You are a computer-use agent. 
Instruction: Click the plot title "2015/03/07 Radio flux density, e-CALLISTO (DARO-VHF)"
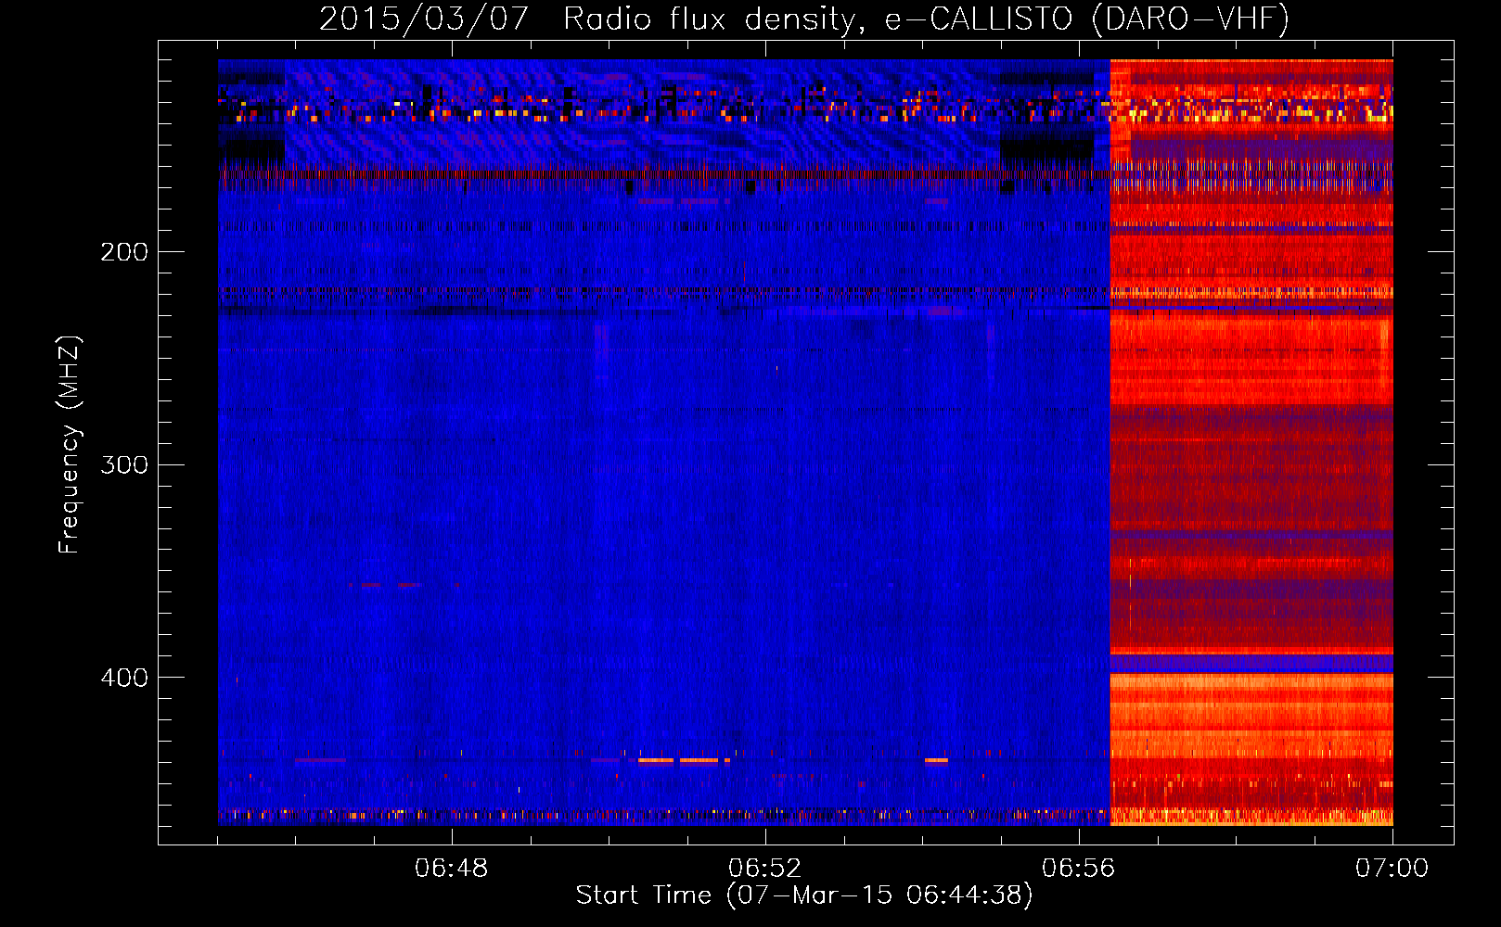point(804,19)
